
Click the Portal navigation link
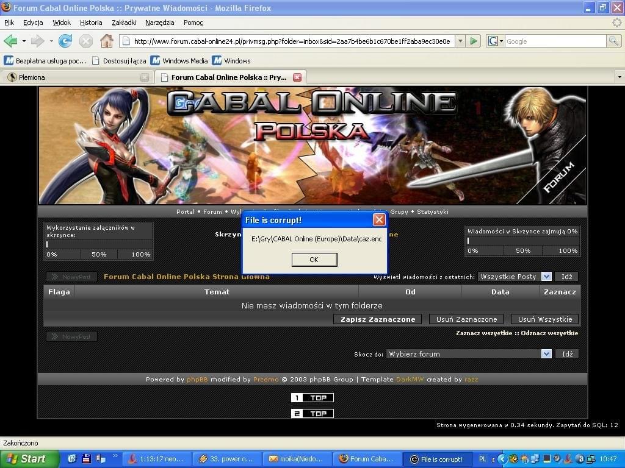186,211
